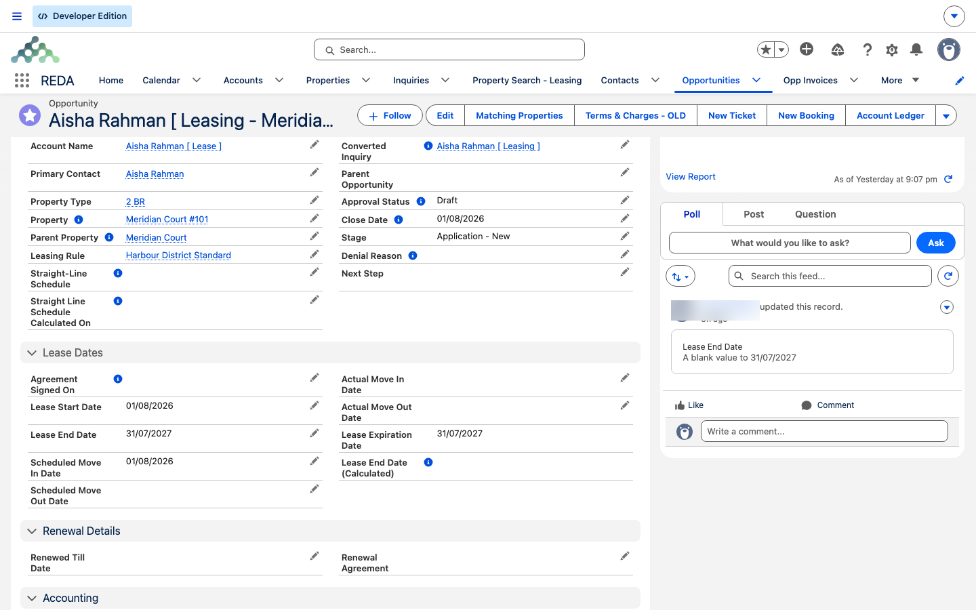Open the Opportunities tab dropdown chevron
The image size is (976, 610).
click(x=756, y=80)
